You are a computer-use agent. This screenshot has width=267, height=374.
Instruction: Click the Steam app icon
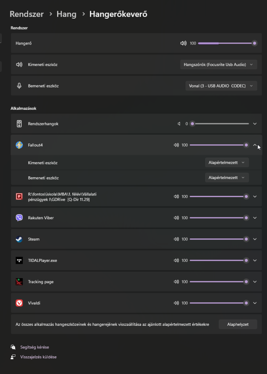tap(19, 239)
